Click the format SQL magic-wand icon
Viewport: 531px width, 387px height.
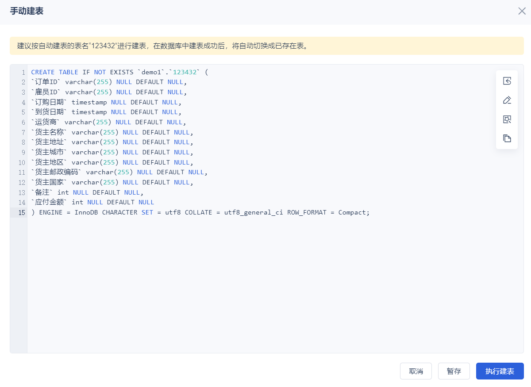click(507, 119)
